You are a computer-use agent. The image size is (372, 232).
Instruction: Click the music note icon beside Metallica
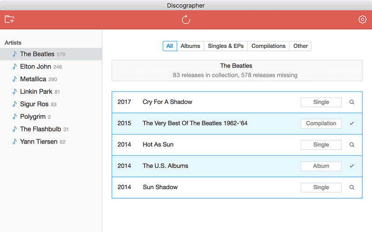point(15,79)
